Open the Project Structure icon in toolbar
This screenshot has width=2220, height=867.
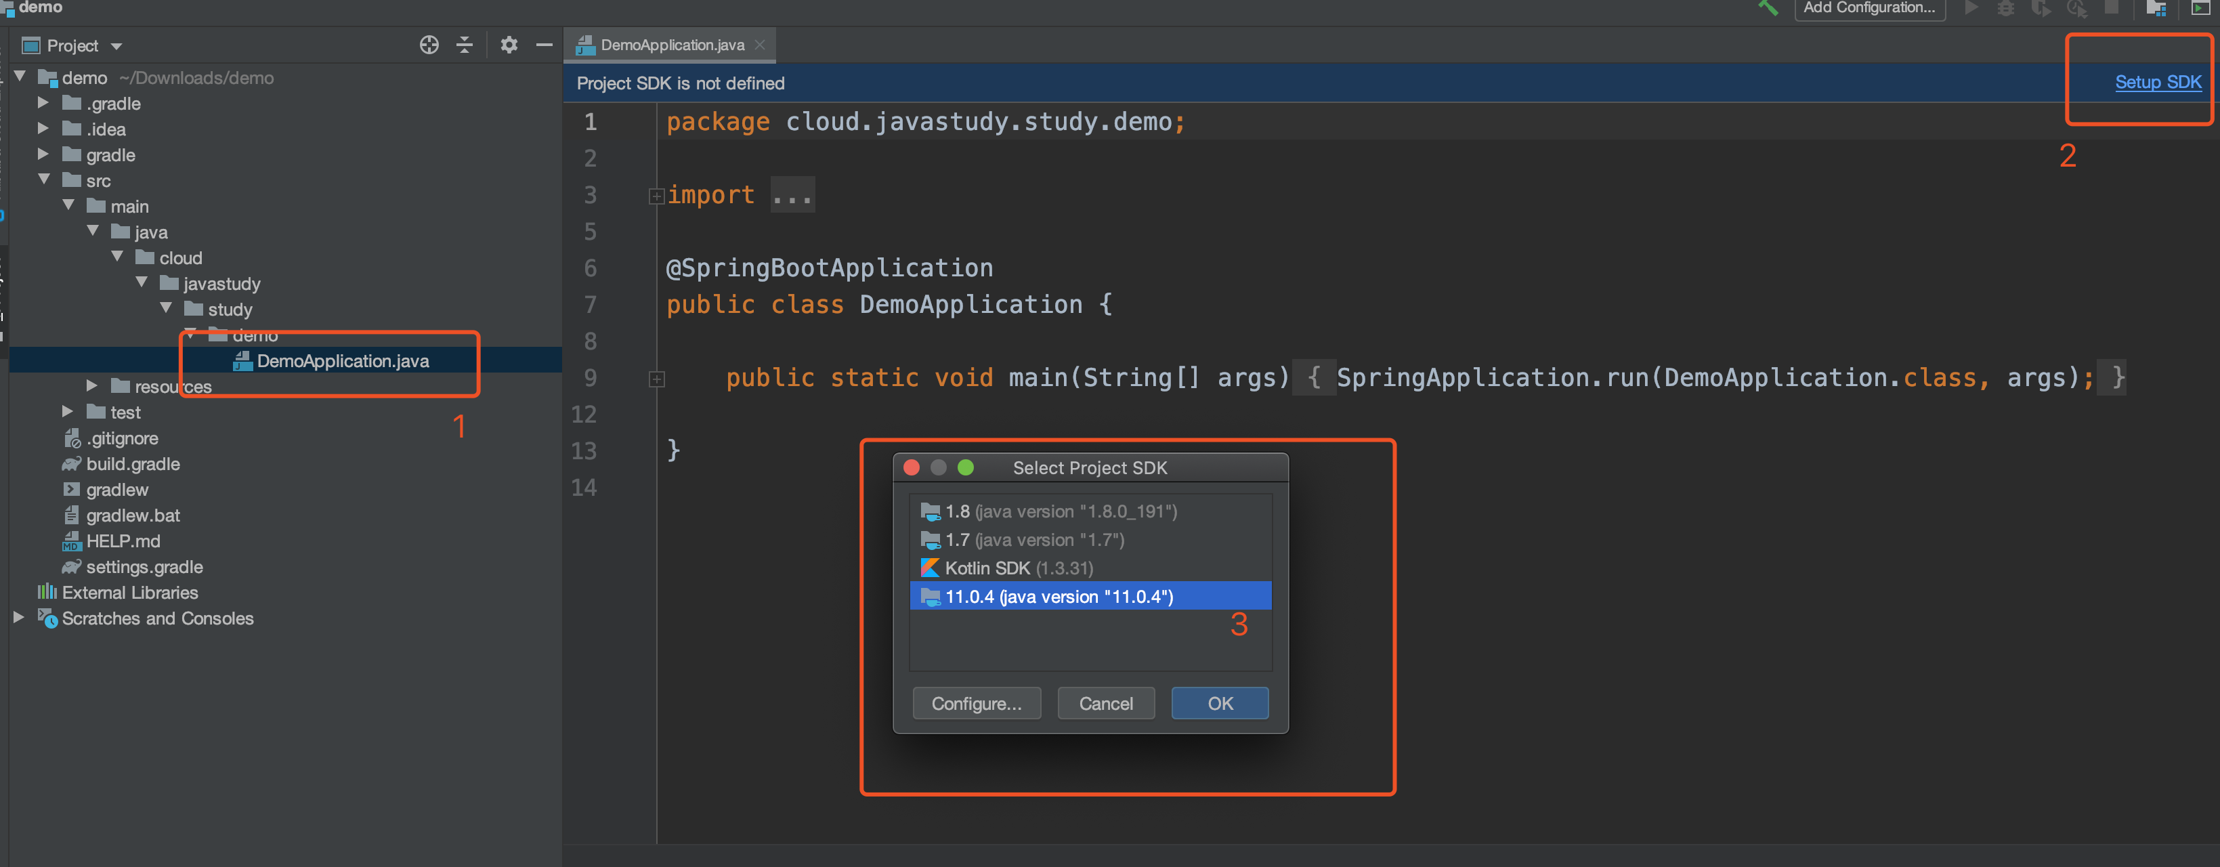2156,7
